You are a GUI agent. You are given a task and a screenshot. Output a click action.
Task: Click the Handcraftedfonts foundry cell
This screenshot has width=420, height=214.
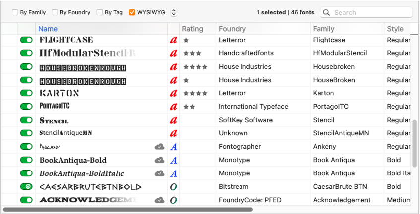click(x=246, y=53)
